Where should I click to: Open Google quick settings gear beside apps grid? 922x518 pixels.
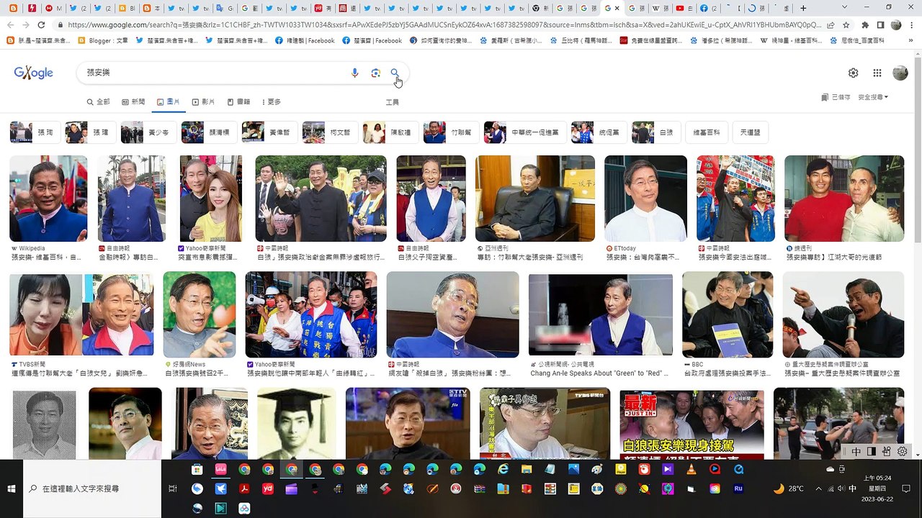pos(854,73)
